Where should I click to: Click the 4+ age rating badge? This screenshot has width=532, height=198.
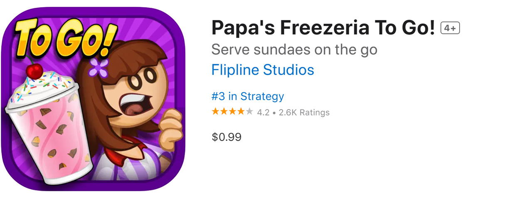(x=450, y=28)
